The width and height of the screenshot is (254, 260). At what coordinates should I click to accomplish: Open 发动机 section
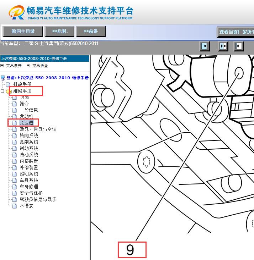tap(26, 116)
